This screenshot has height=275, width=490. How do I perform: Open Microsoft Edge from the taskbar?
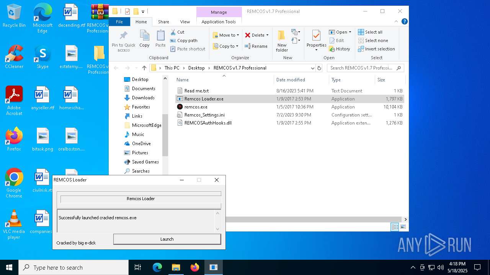157,267
